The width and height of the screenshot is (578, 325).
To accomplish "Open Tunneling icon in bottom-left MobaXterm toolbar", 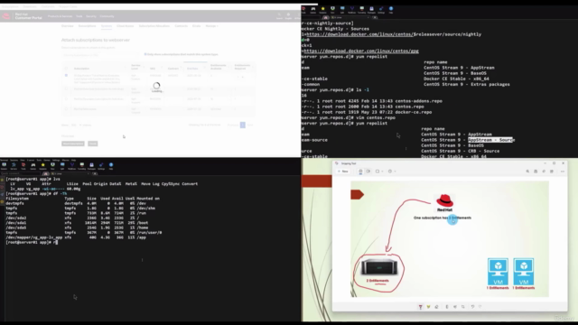I will 82,166.
